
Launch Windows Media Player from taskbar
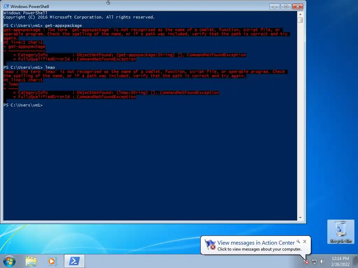(52, 261)
